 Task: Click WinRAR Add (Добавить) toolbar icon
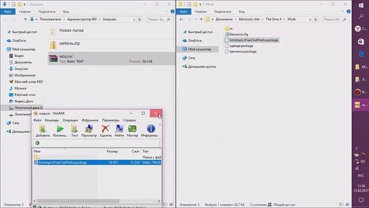(x=43, y=131)
